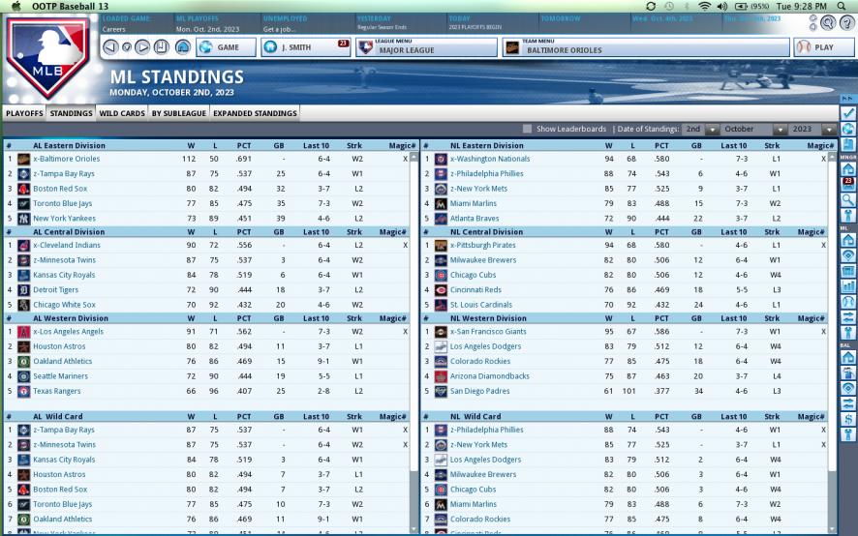Click the AL Eastern Division PCT column header

tap(243, 146)
